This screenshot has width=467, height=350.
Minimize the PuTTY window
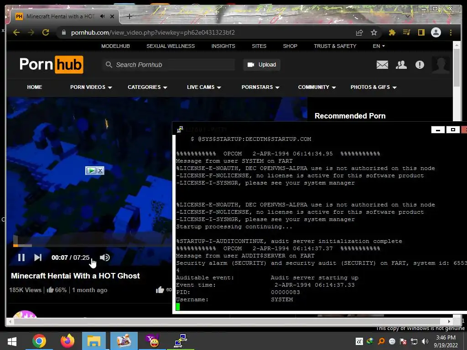tap(438, 129)
